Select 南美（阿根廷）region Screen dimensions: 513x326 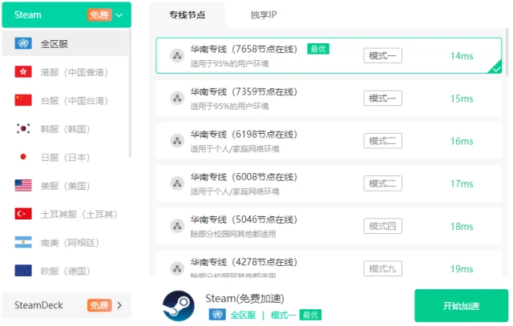click(65, 242)
